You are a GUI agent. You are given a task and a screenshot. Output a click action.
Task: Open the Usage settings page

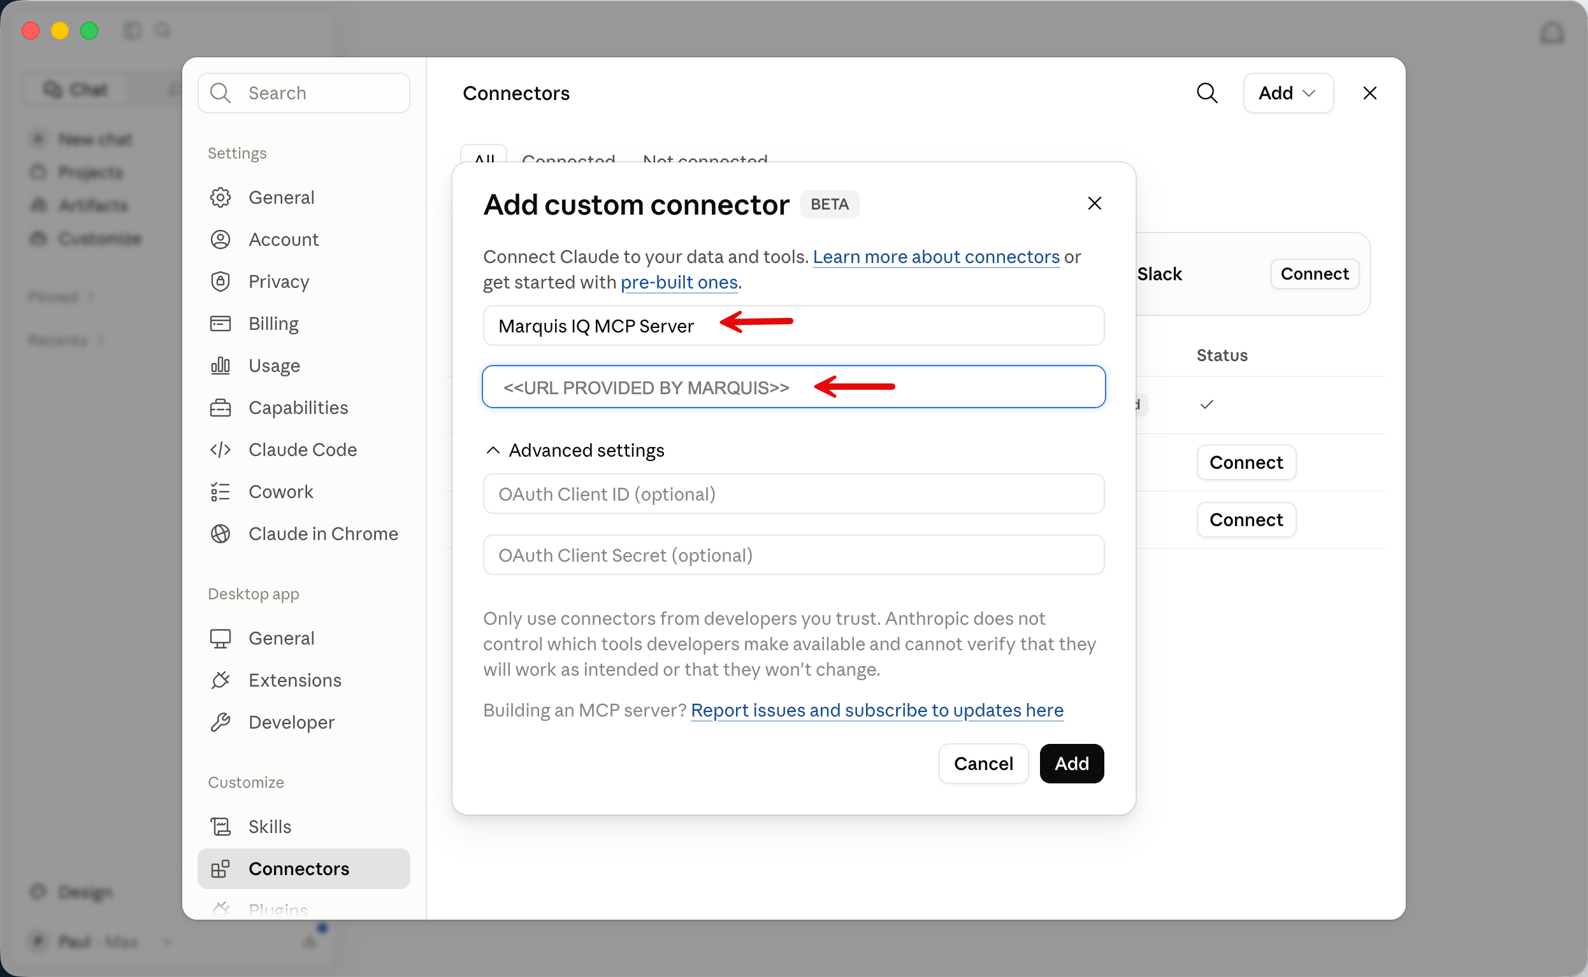pyautogui.click(x=304, y=366)
